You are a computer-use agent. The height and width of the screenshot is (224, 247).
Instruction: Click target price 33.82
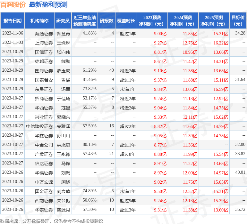click(240, 154)
